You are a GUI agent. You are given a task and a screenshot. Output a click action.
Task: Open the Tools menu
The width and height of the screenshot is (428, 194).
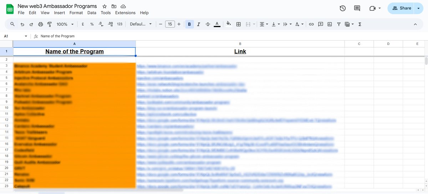(106, 13)
